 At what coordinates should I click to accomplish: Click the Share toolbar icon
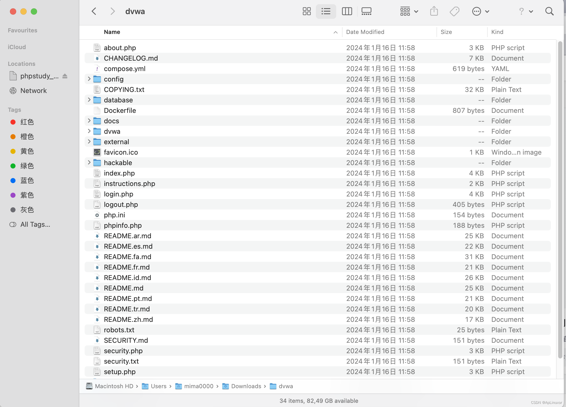pyautogui.click(x=434, y=11)
